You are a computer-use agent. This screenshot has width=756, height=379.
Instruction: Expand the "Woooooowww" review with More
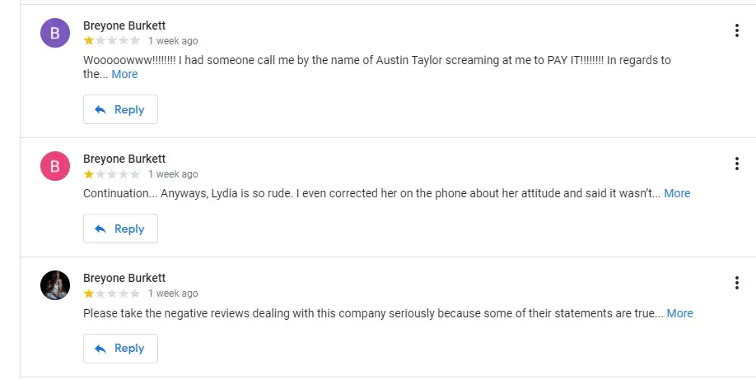(x=124, y=74)
